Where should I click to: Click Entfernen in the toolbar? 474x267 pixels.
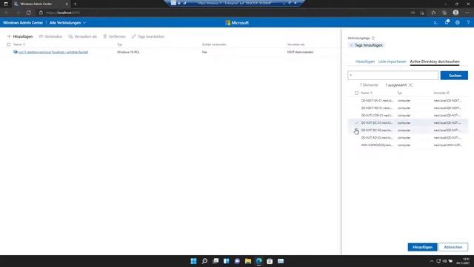click(114, 36)
